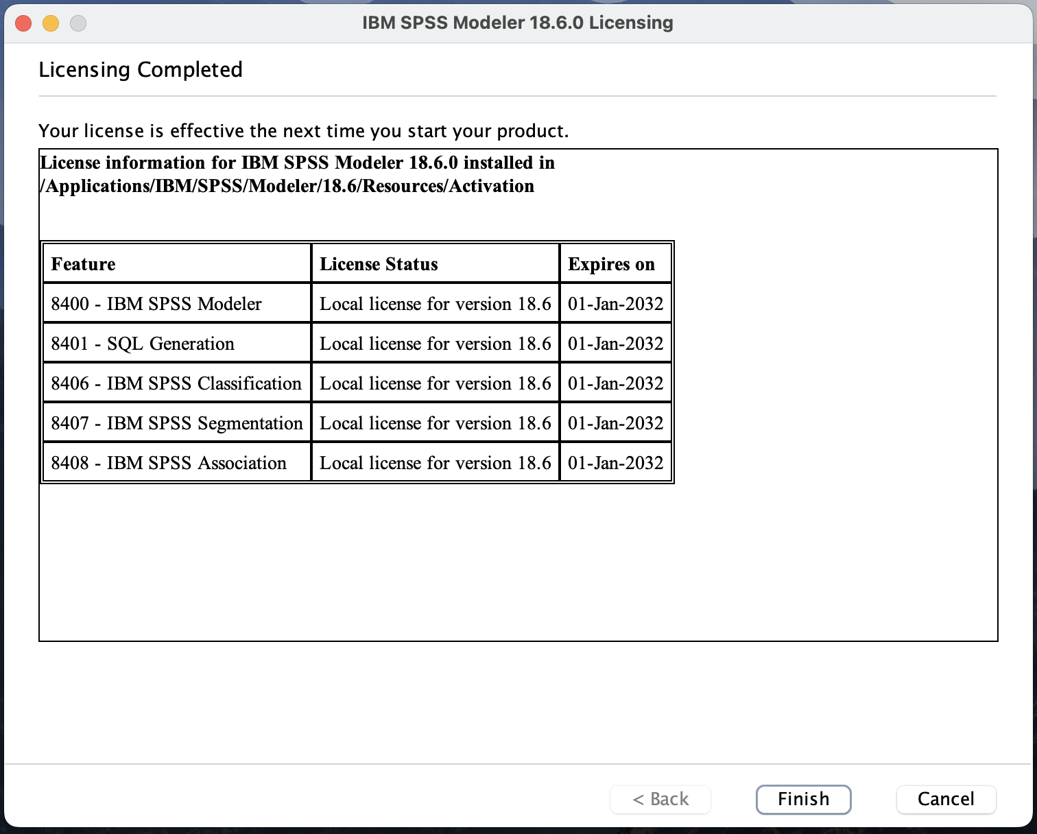The image size is (1037, 834).
Task: Select the expiry date for 8401 SQL Generation
Action: click(x=616, y=344)
